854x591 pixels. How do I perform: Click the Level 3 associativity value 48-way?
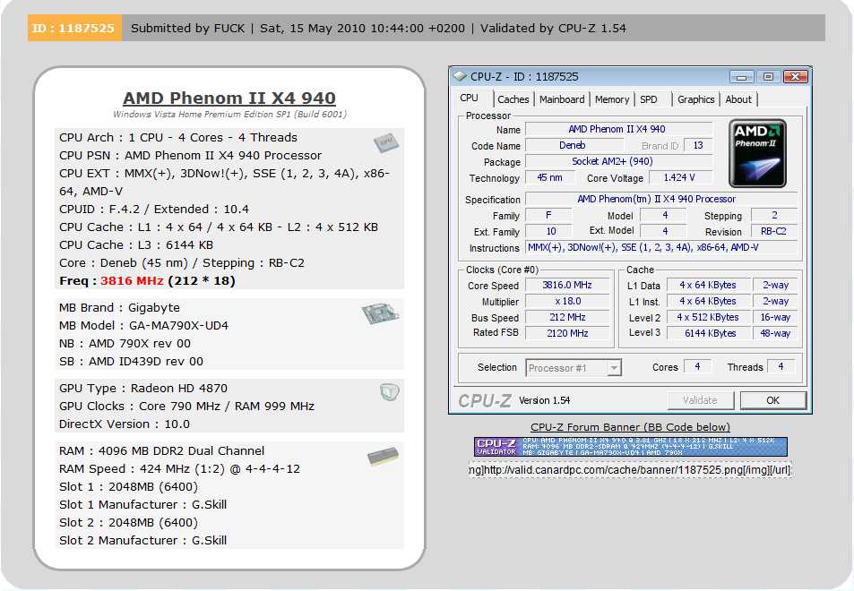click(775, 333)
